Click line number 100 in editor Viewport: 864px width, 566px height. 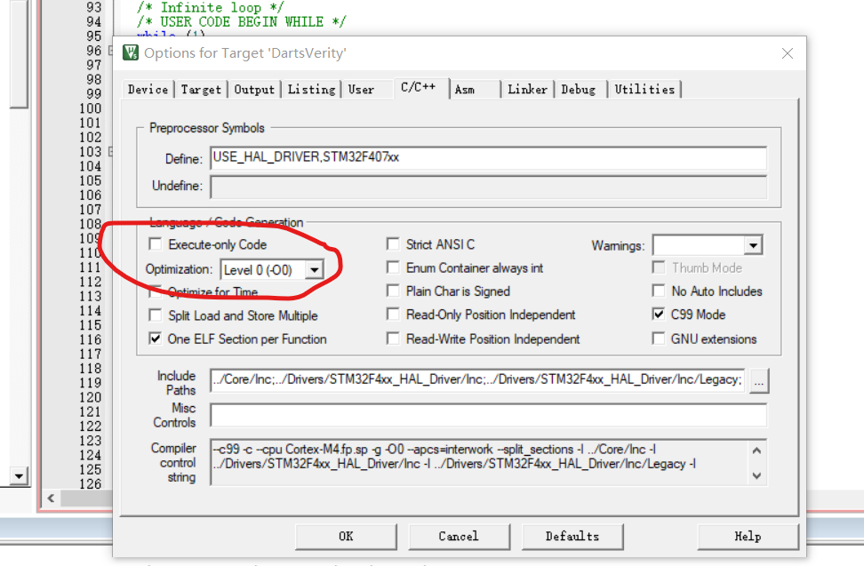(91, 108)
